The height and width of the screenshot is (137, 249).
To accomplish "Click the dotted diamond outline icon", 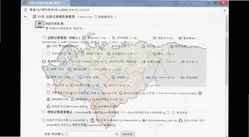I will (x=49, y=54).
